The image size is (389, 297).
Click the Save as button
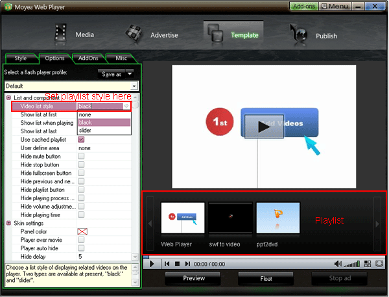coord(112,74)
